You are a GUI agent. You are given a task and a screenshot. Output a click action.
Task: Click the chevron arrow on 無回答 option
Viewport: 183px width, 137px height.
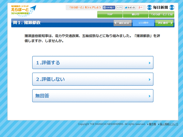point(149,96)
